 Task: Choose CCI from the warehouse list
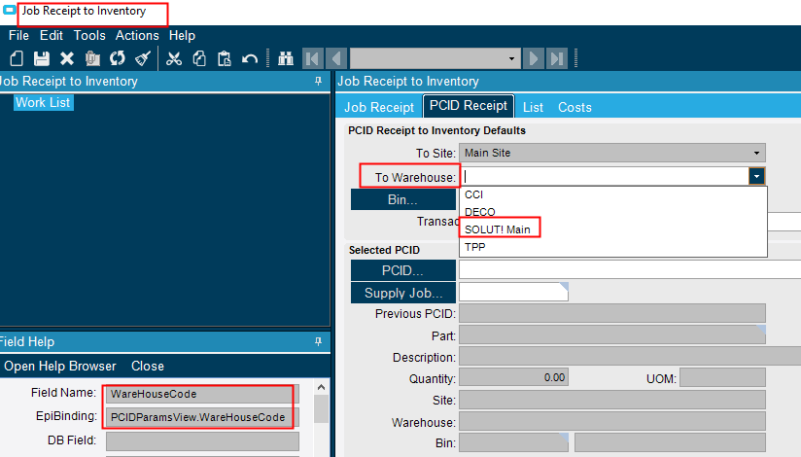(613, 194)
